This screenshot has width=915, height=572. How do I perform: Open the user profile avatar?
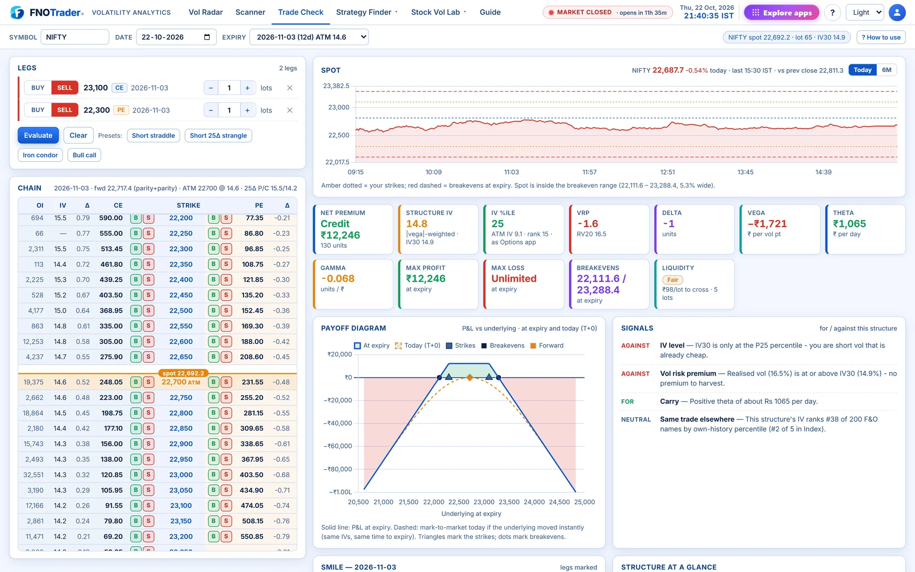897,12
